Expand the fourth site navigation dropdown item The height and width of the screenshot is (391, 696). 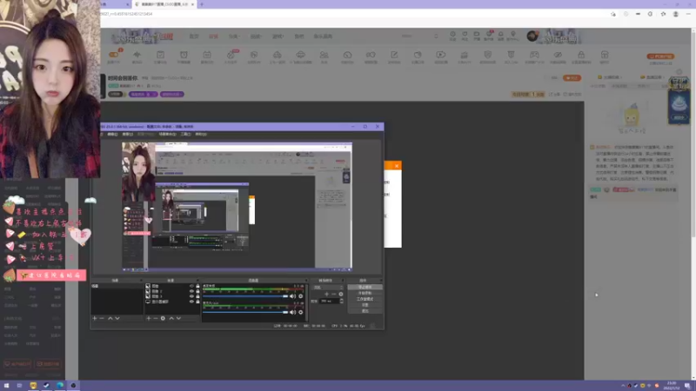(256, 36)
